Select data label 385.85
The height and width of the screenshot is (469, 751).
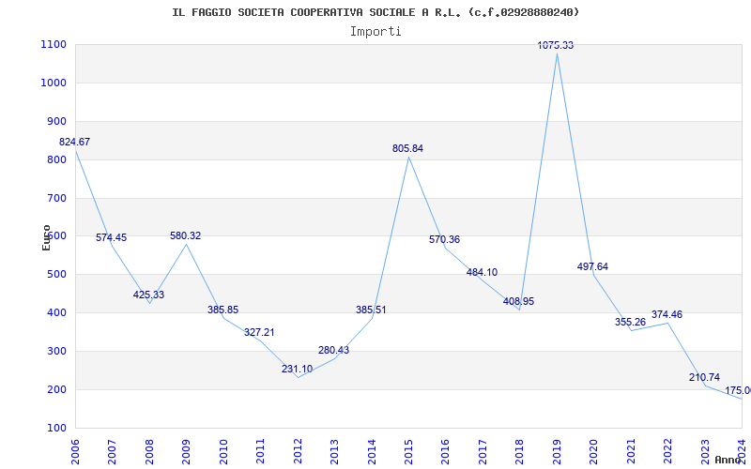point(222,310)
